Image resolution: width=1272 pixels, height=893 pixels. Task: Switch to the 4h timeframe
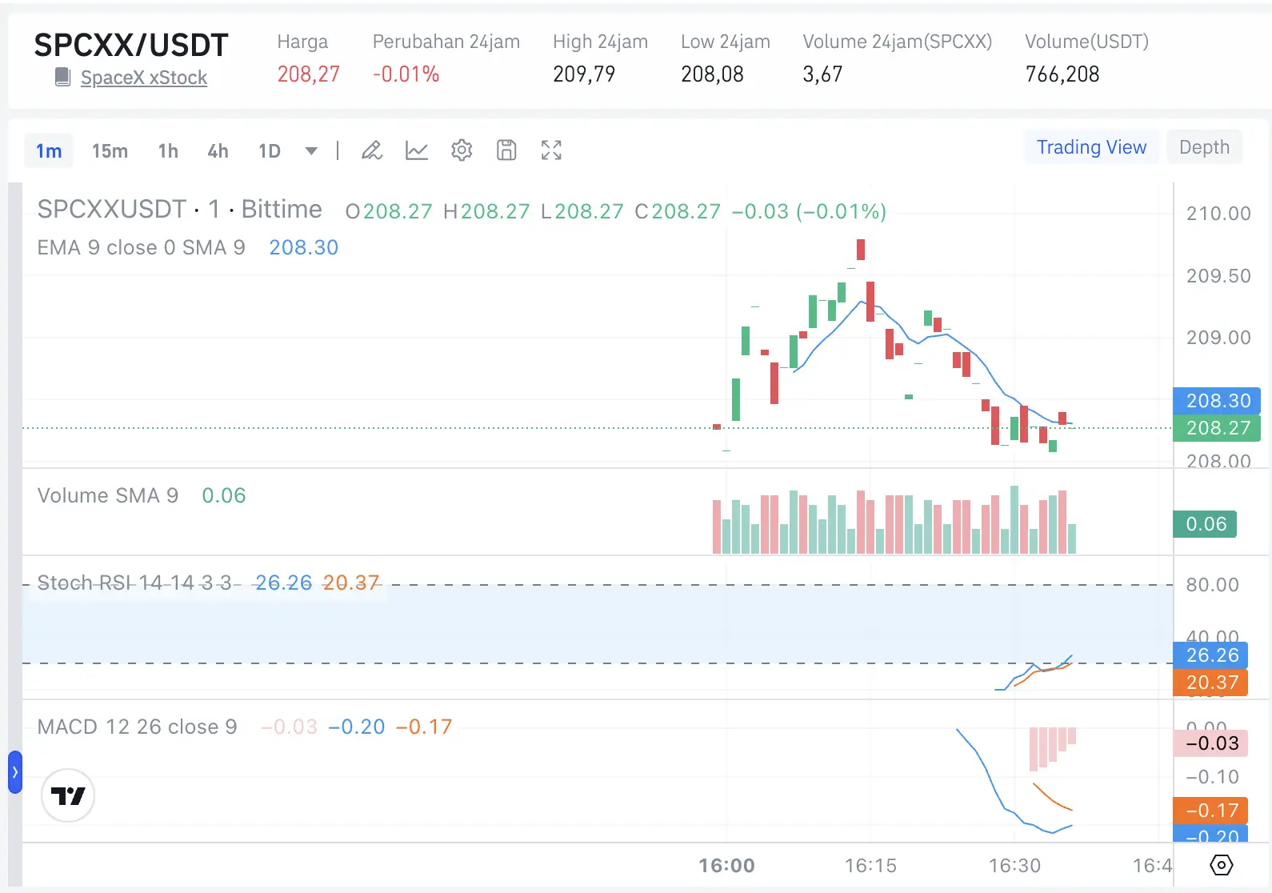pos(218,150)
